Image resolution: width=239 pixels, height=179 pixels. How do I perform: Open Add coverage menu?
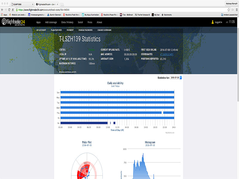coord(51,22)
